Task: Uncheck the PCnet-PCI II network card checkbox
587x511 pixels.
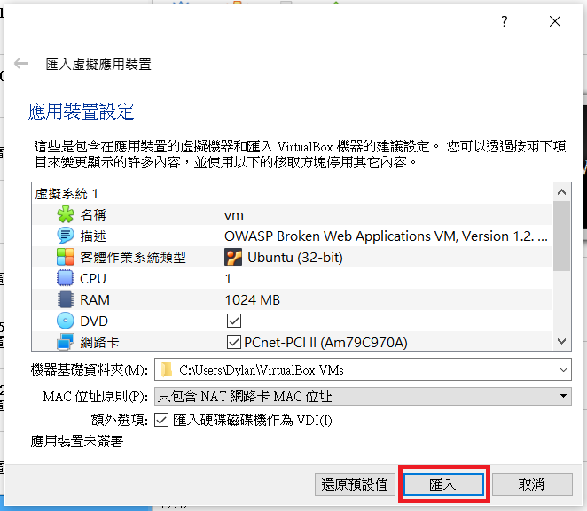Action: point(234,342)
